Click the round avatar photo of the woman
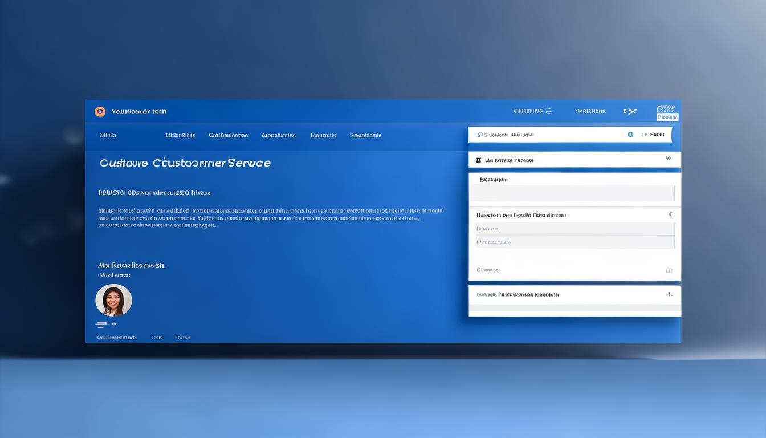This screenshot has height=438, width=766. point(114,301)
